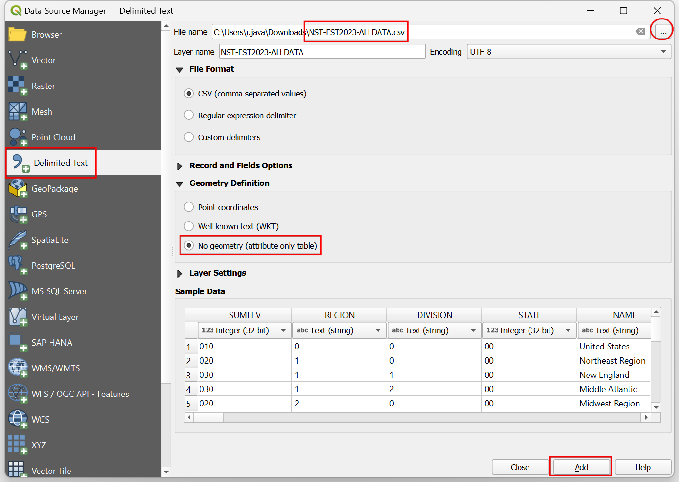Click the sample data horizontal scrollbar
Screen dimensions: 679x482
[x=429, y=417]
